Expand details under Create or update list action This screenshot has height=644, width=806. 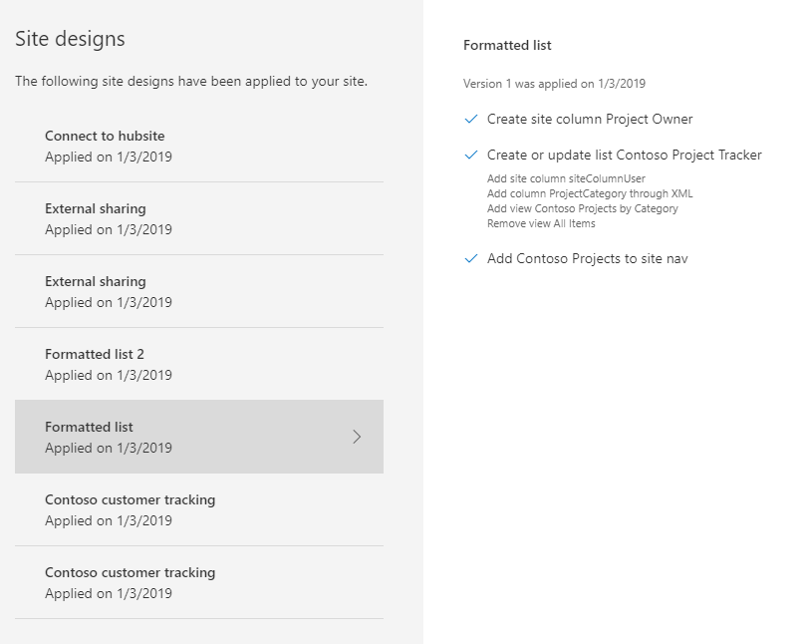coord(470,156)
